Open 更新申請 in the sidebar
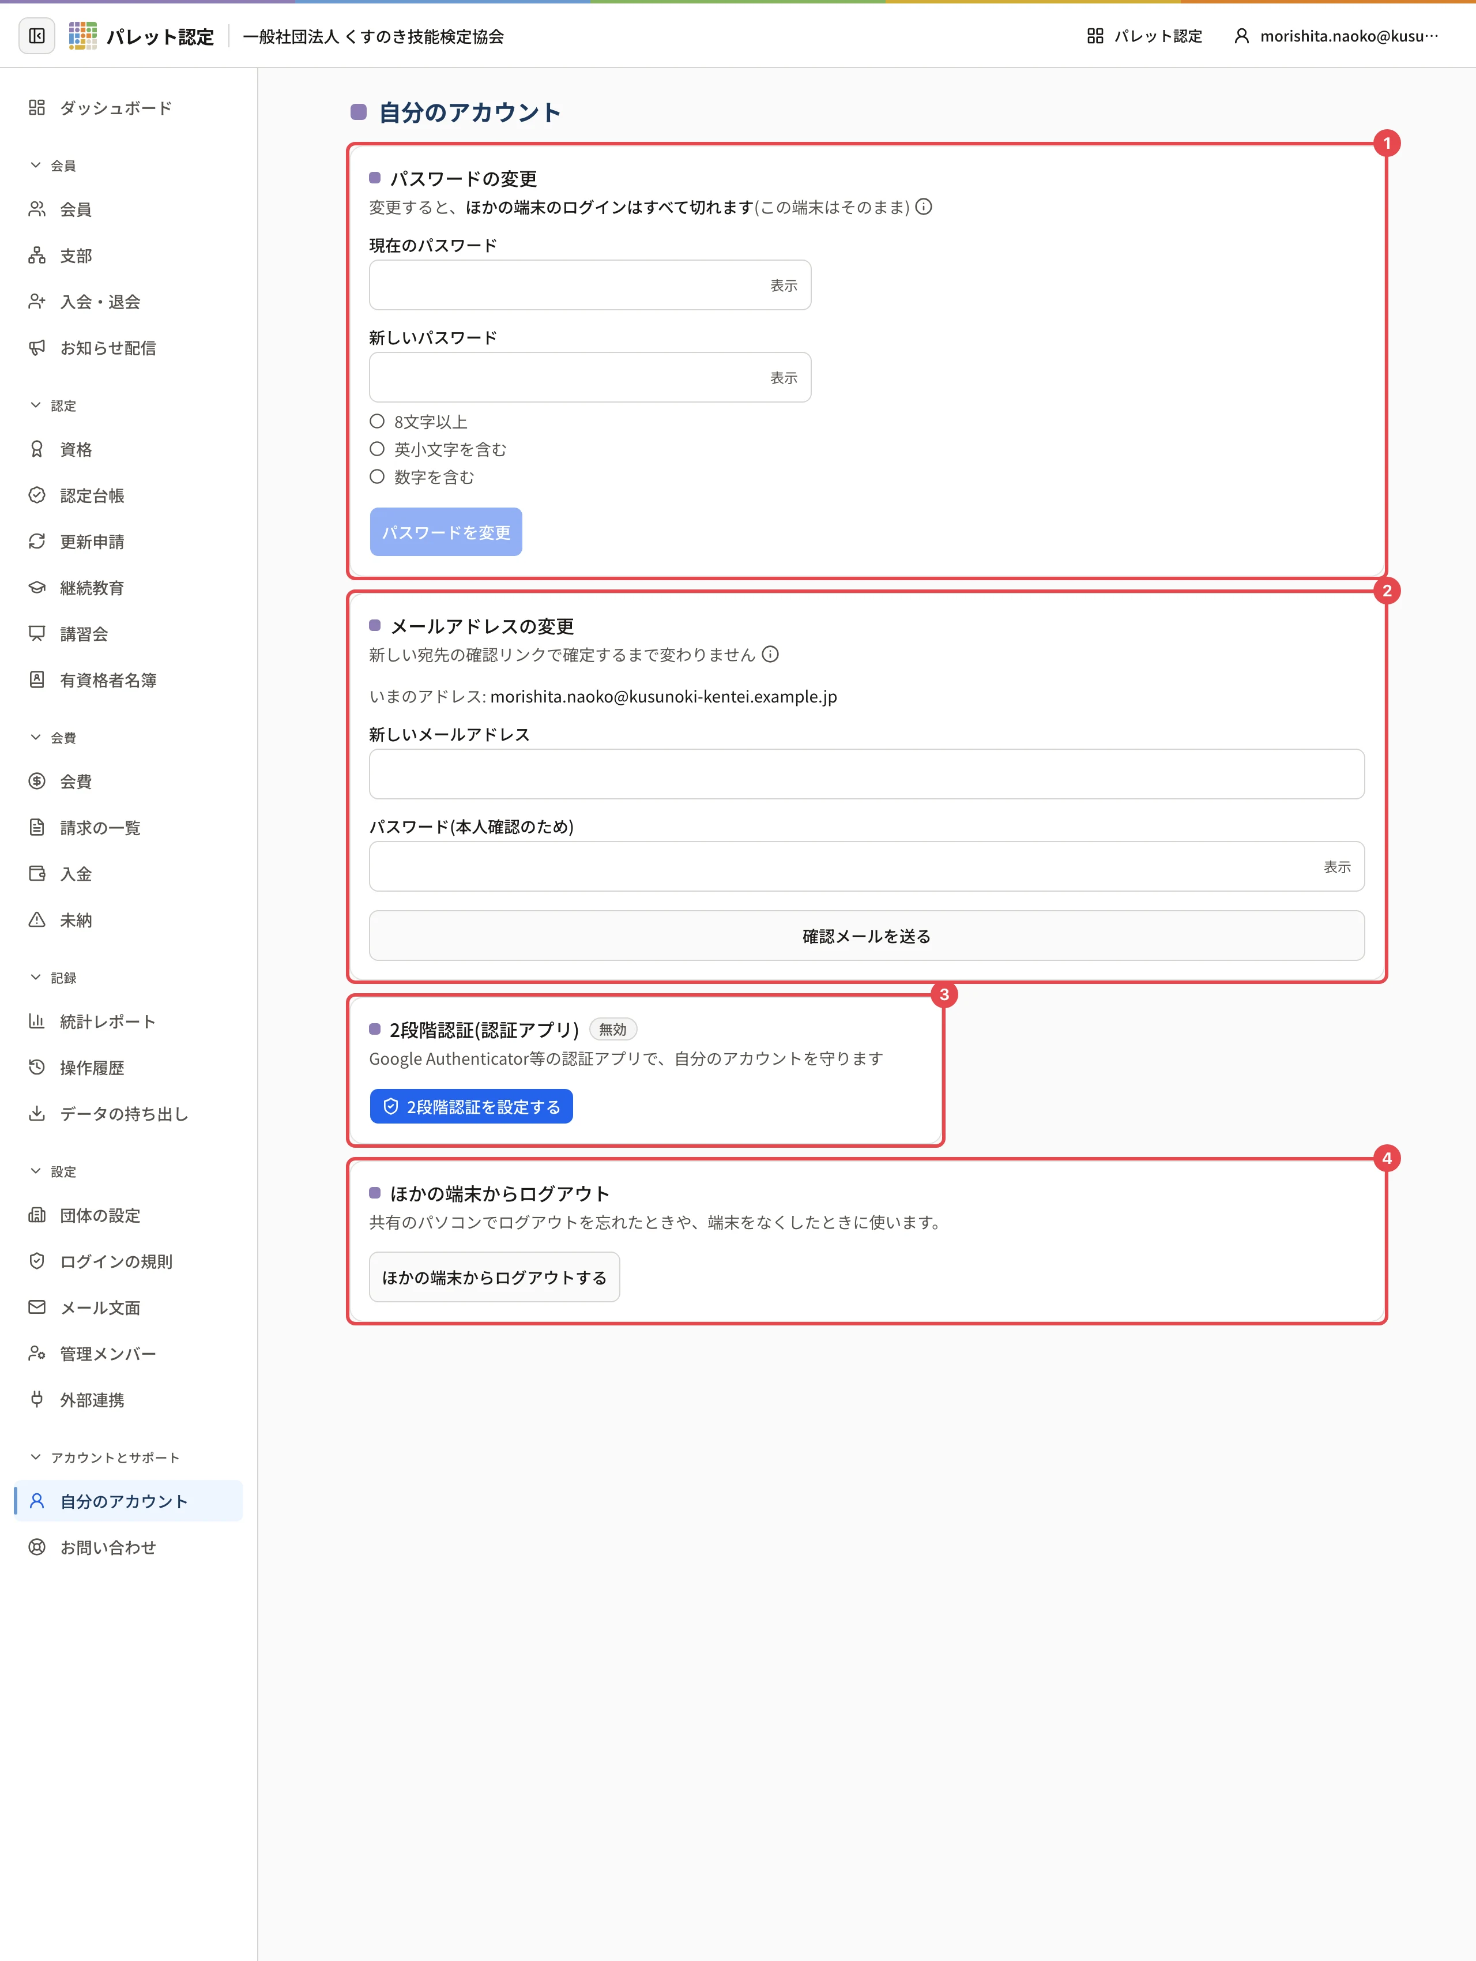 click(x=129, y=542)
